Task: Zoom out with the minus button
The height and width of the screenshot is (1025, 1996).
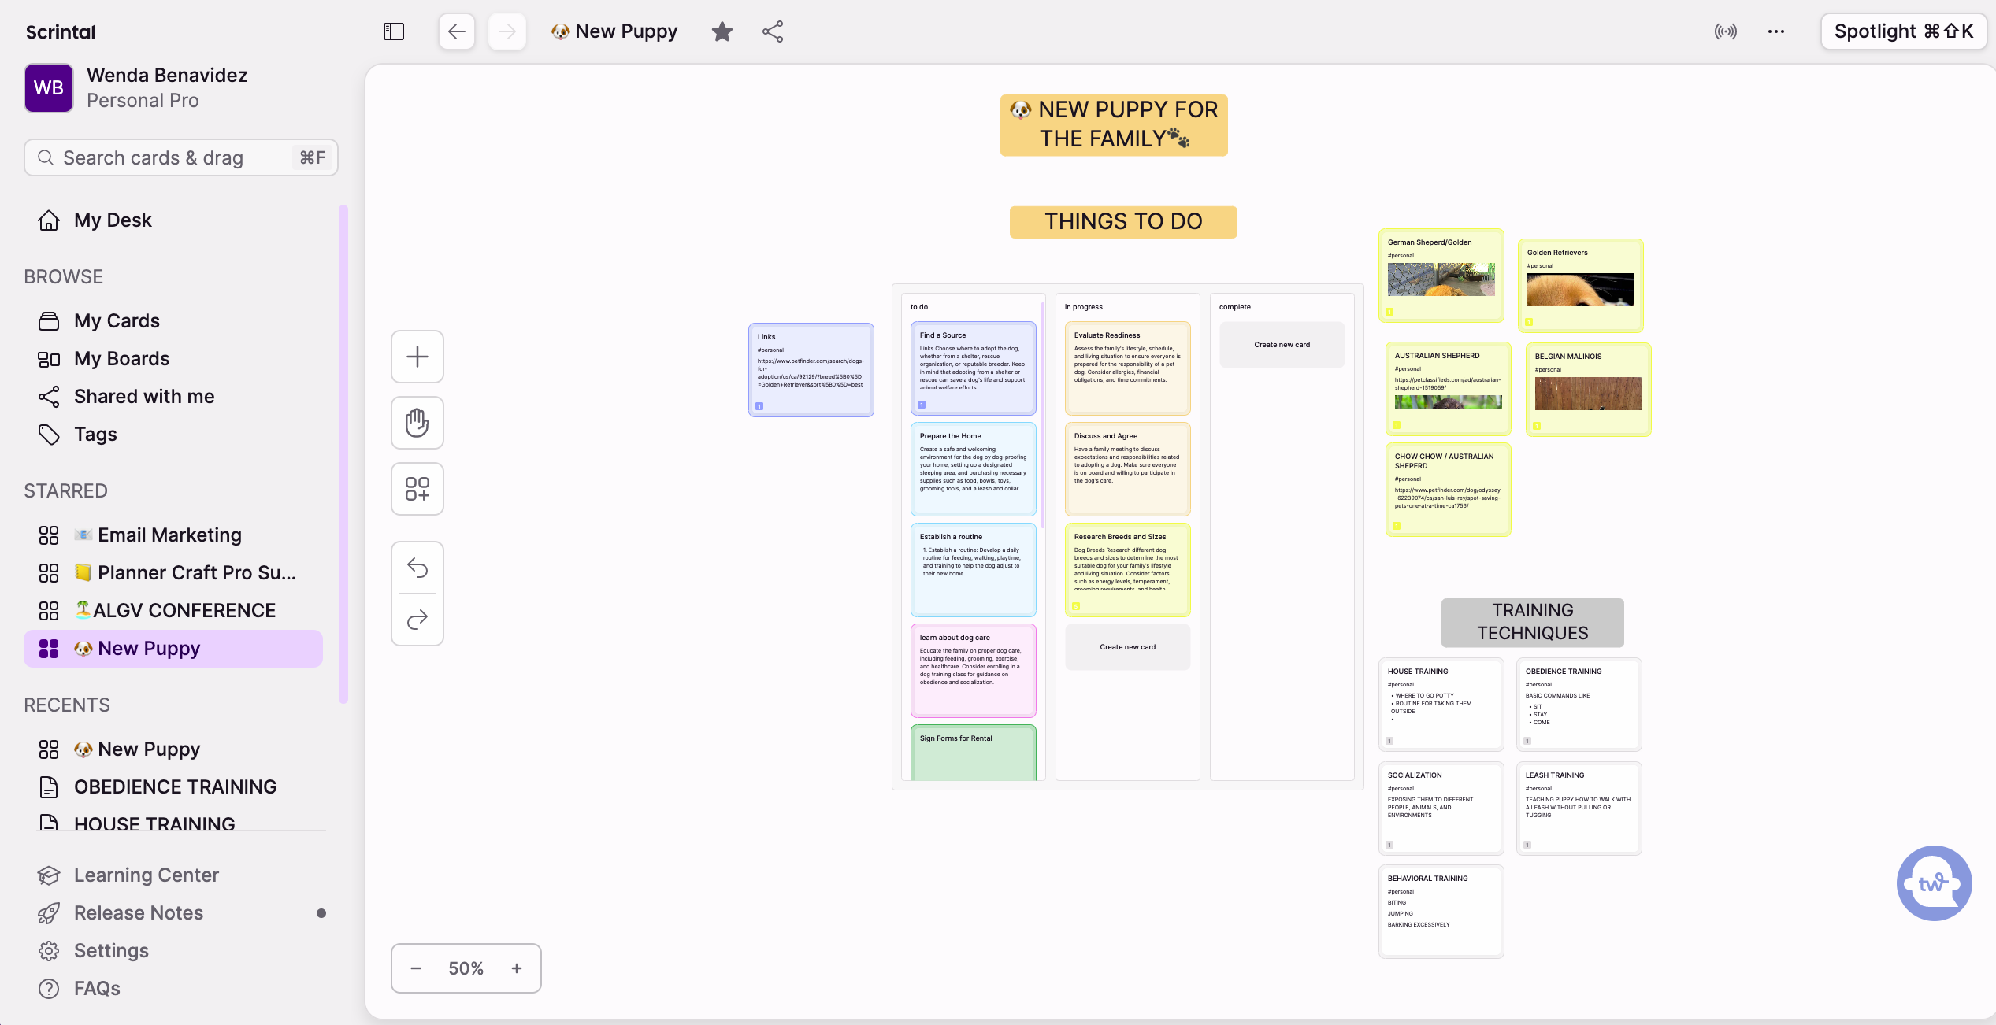Action: [416, 968]
